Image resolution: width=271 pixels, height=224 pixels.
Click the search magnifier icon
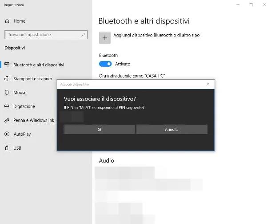tap(83, 34)
